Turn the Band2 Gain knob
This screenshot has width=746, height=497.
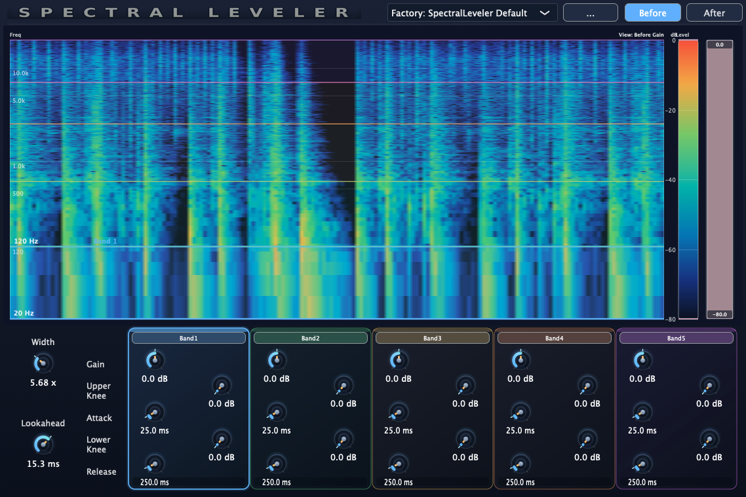(276, 359)
